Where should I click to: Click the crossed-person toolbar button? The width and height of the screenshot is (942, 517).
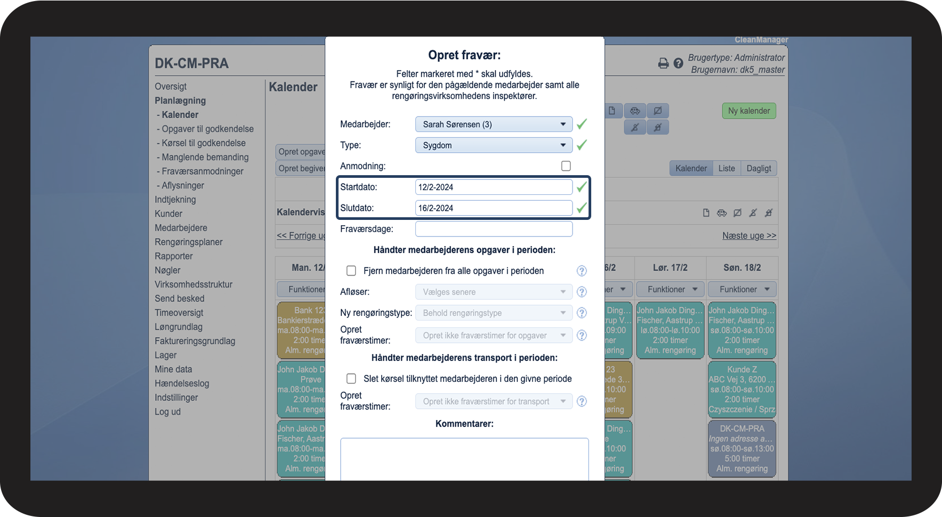[635, 127]
